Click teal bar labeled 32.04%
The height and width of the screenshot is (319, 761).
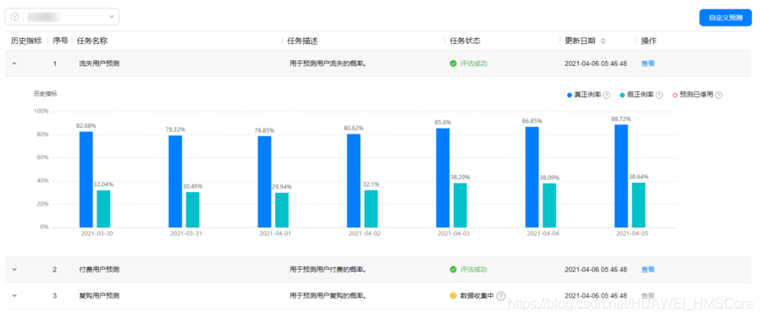[103, 208]
